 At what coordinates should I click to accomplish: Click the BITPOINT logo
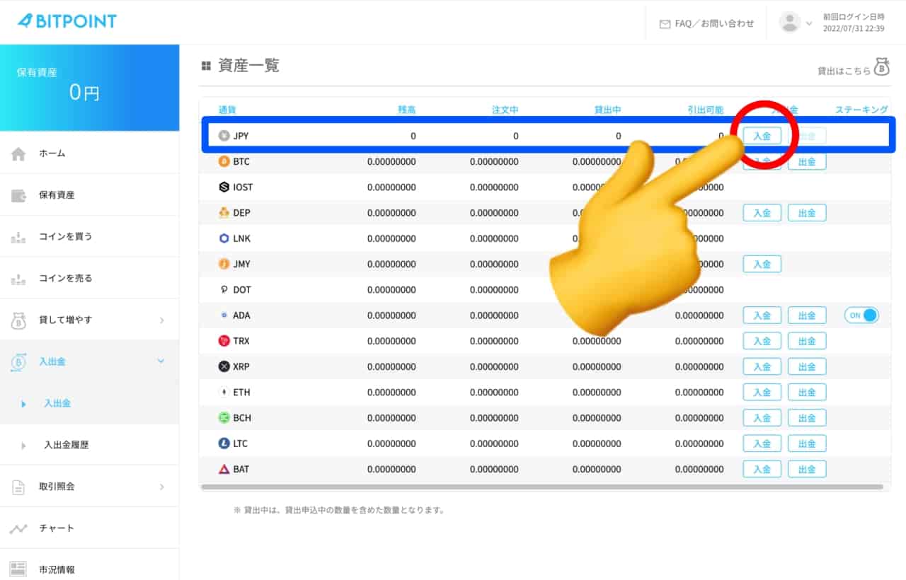coord(67,21)
